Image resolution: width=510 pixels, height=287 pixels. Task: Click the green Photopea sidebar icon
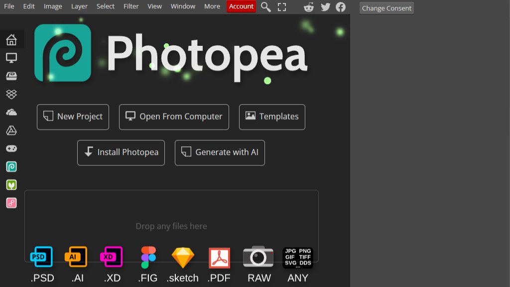tap(11, 166)
